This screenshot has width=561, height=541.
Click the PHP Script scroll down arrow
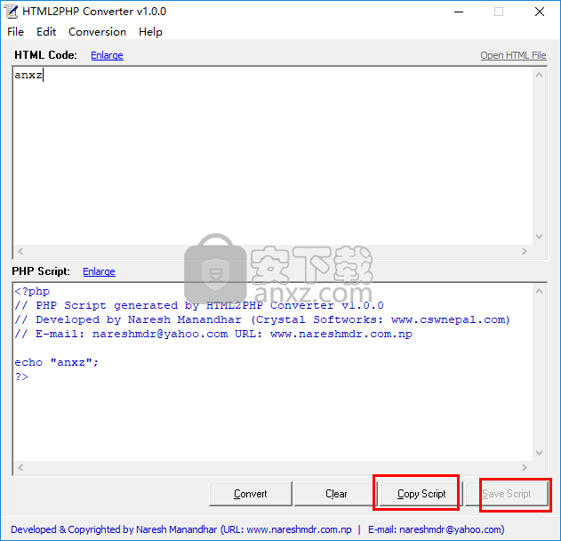(x=539, y=453)
